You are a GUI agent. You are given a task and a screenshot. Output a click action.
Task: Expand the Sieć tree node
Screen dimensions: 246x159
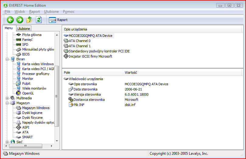point(7,142)
